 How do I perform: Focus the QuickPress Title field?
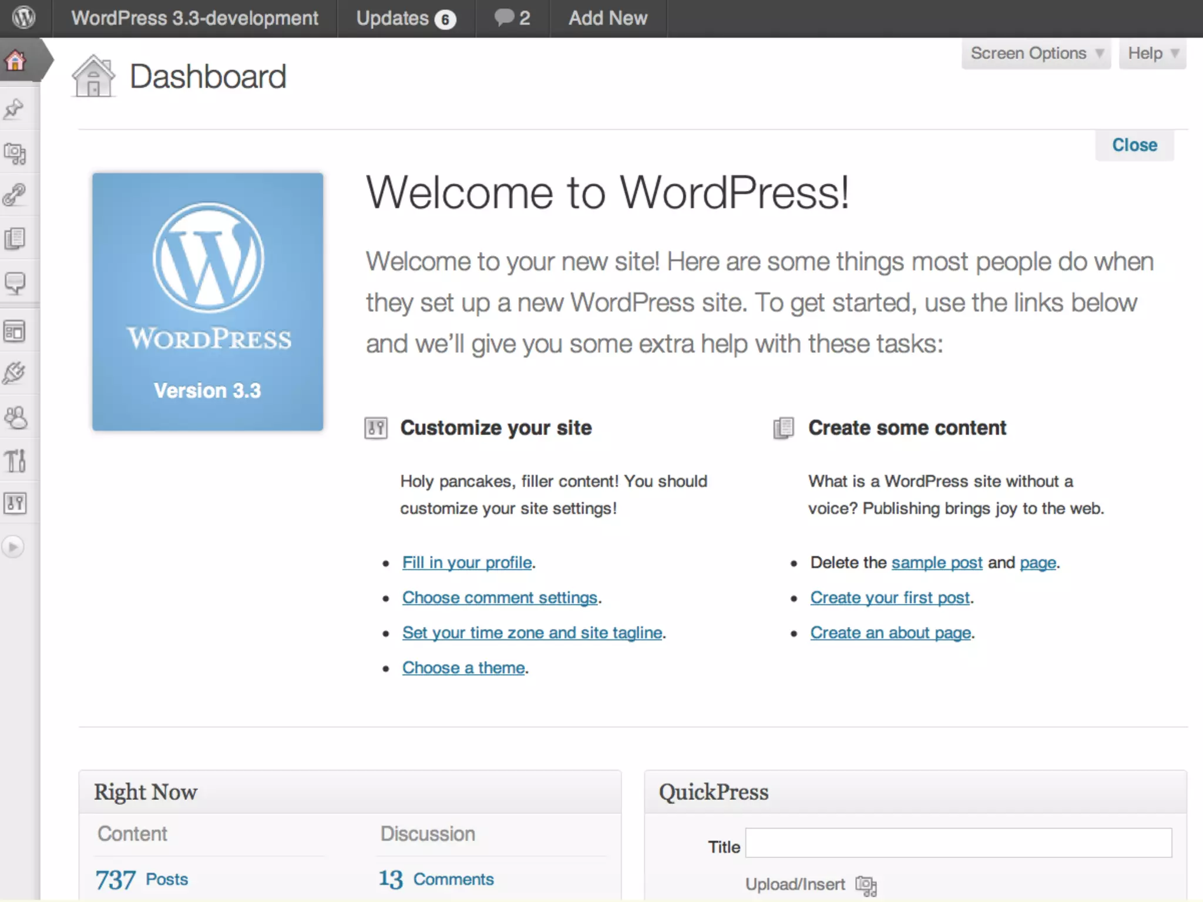point(957,843)
